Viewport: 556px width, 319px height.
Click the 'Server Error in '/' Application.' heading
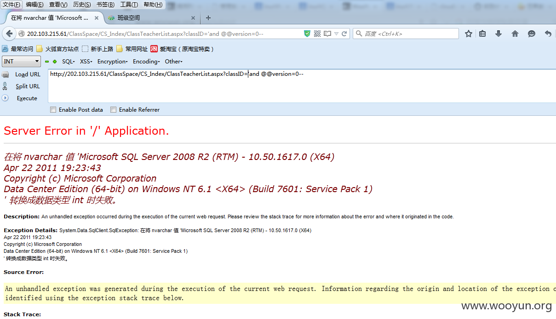pyautogui.click(x=86, y=131)
